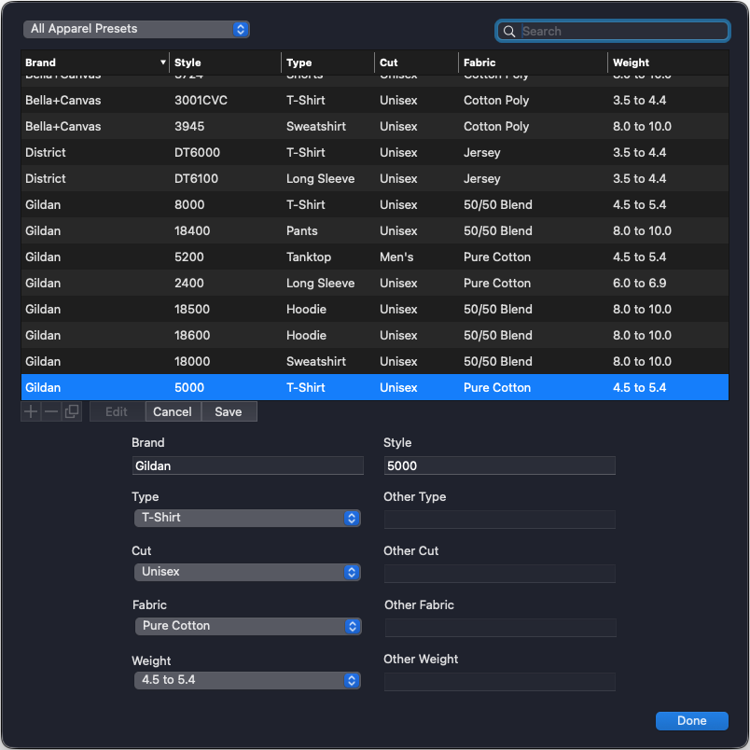
Task: Select the District DT6100 Long Sleeve row
Action: click(x=373, y=178)
